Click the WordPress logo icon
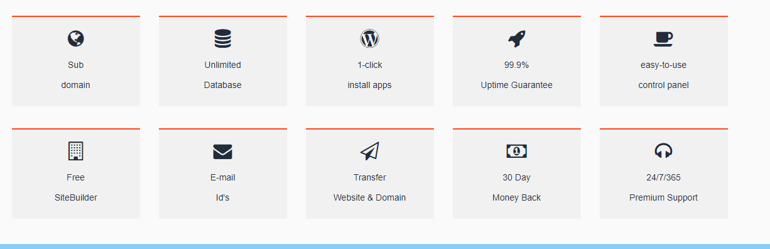Viewport: 770px width, 249px height. click(370, 39)
